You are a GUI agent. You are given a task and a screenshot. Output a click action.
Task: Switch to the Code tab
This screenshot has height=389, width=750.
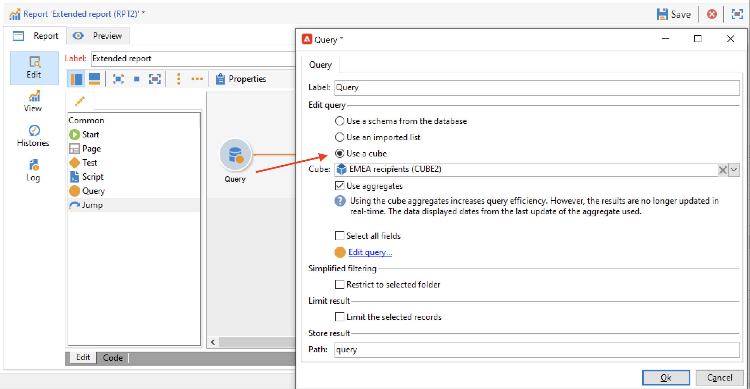[x=113, y=358]
